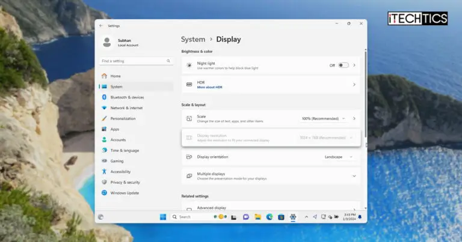Click the Bluetooth & devices icon in sidebar
The height and width of the screenshot is (242, 462).
(104, 97)
